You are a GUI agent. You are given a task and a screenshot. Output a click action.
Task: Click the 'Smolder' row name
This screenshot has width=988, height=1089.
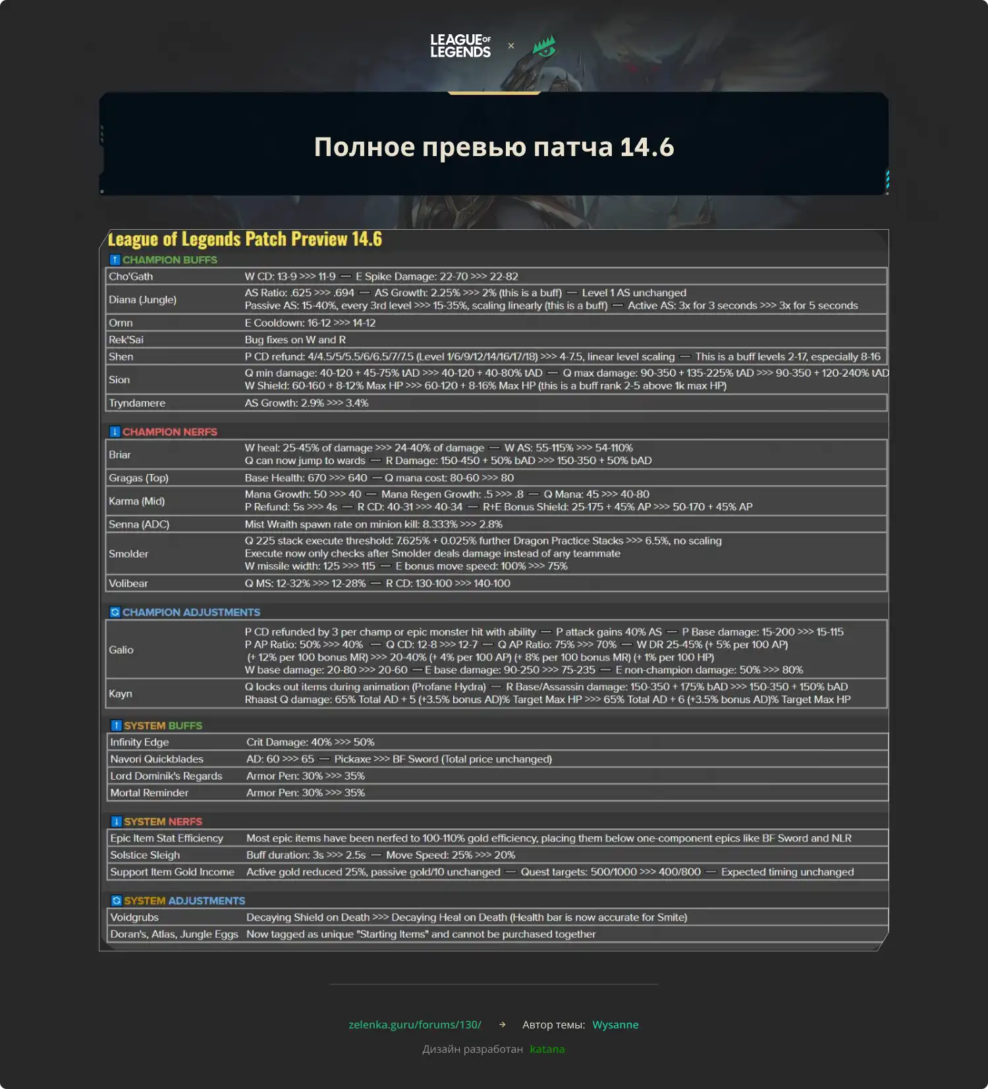coord(128,554)
